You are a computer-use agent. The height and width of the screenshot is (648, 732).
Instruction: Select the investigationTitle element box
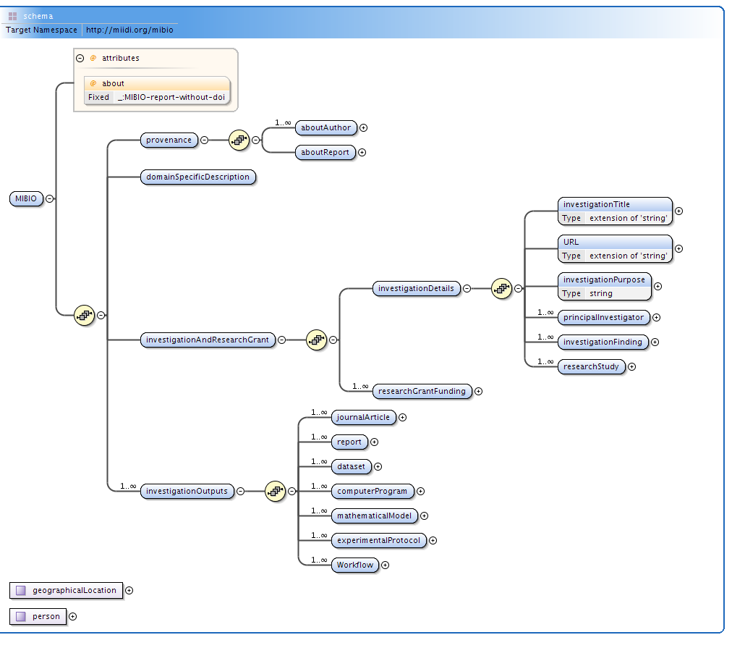coord(615,204)
